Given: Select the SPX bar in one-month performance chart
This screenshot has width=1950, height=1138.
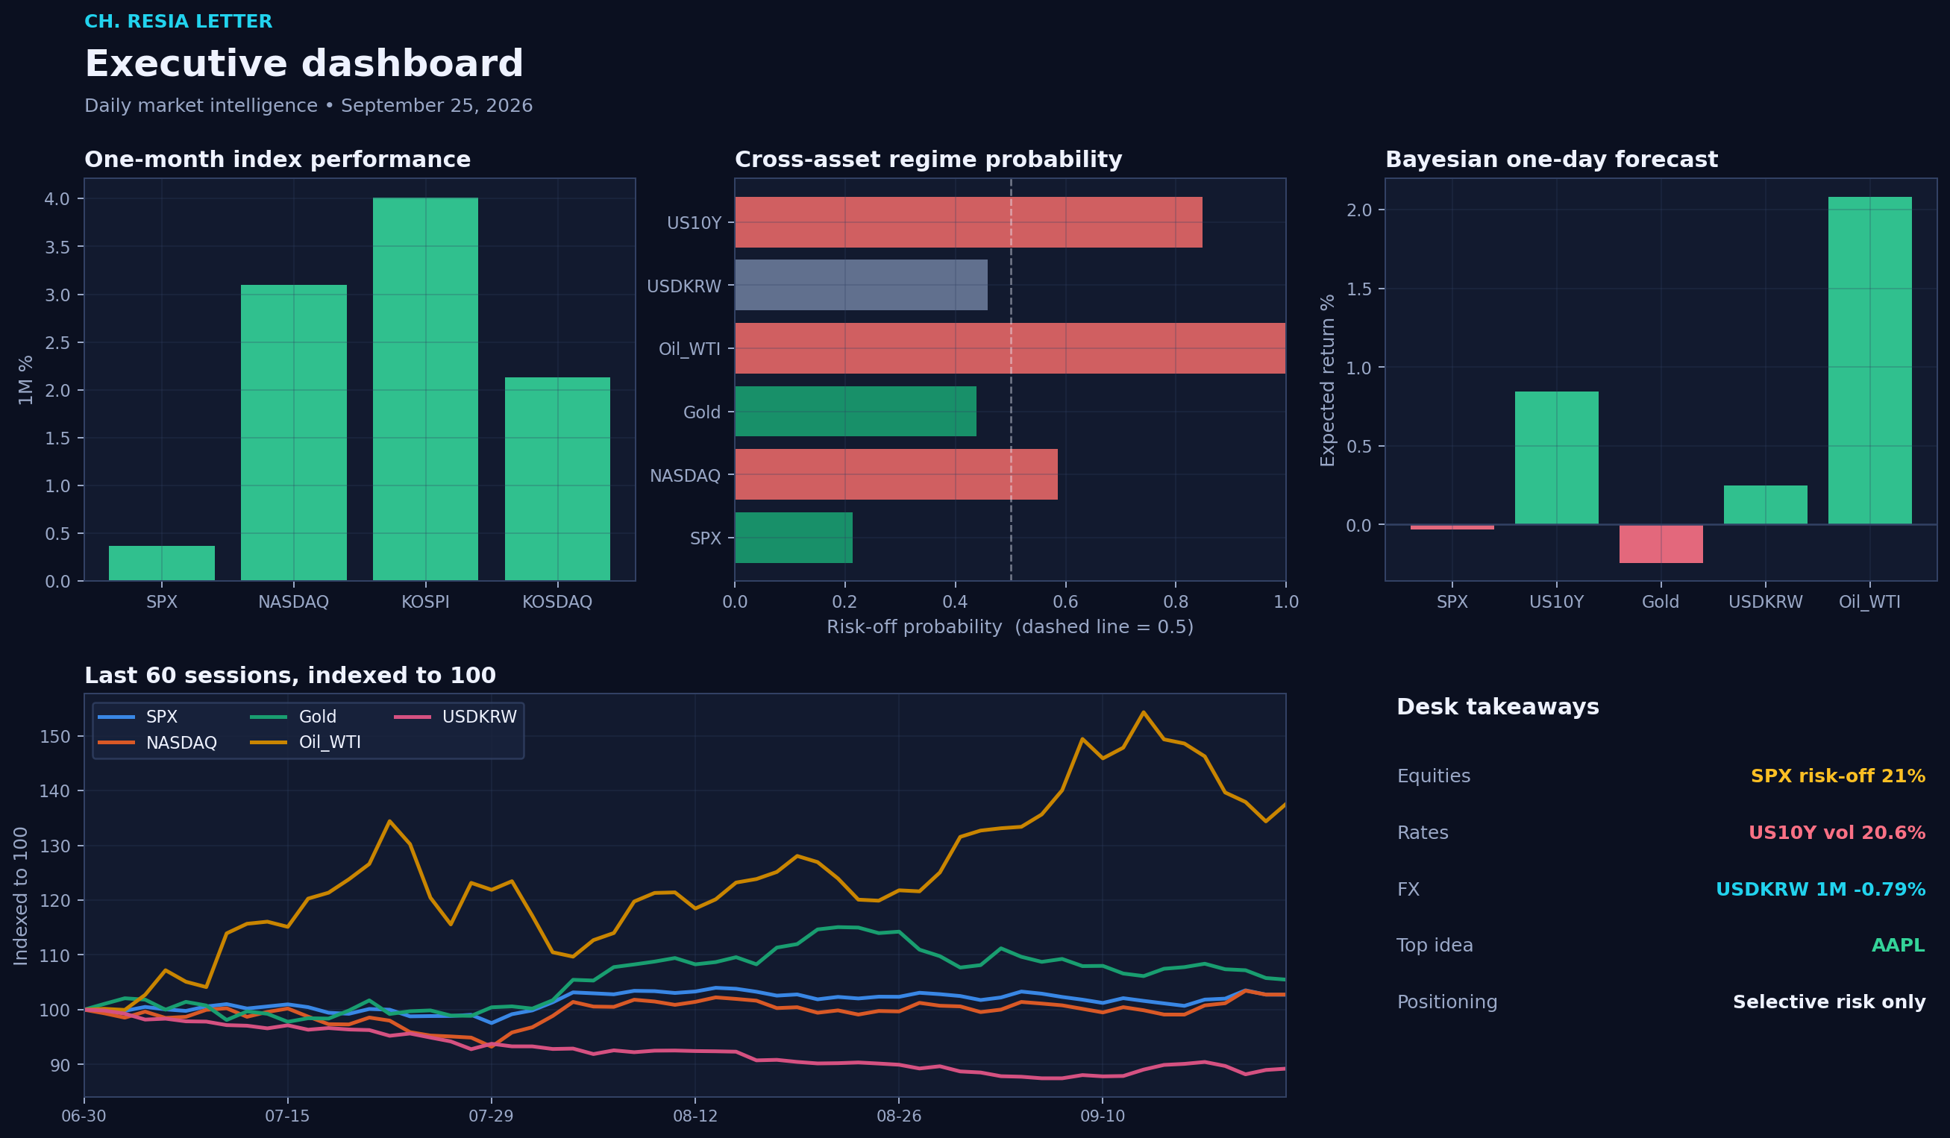Looking at the screenshot, I should tap(162, 563).
